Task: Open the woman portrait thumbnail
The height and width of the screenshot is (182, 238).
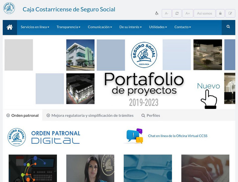Action: [x=90, y=168]
